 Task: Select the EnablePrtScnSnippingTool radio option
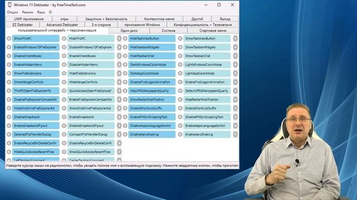click(x=125, y=117)
